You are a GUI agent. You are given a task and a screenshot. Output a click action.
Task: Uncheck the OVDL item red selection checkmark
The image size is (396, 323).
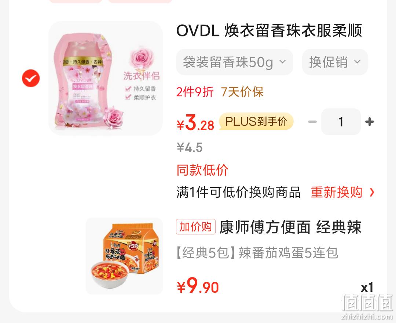point(31,78)
